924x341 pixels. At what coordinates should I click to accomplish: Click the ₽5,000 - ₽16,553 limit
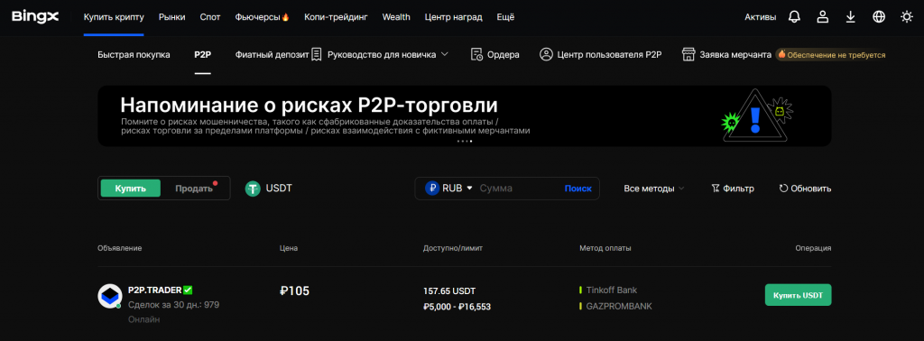click(x=457, y=307)
